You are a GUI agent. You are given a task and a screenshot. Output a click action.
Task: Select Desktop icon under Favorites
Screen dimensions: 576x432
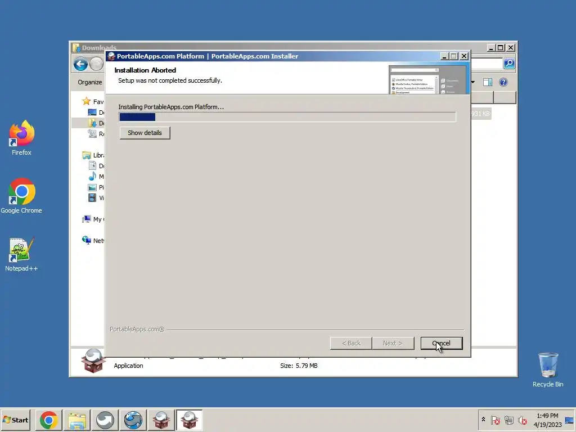[92, 112]
